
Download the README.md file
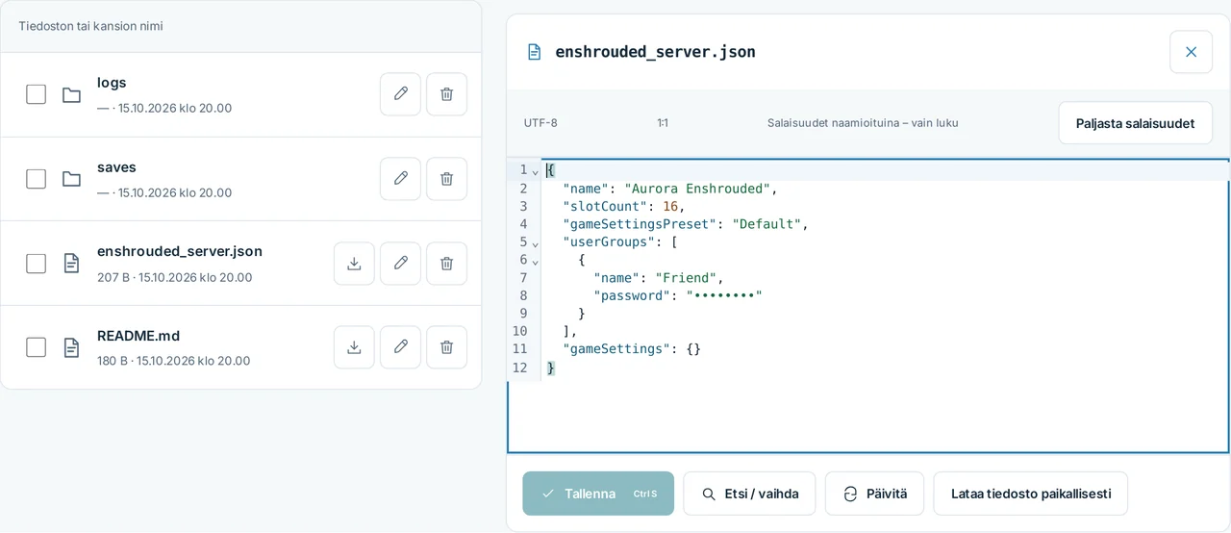pyautogui.click(x=354, y=347)
